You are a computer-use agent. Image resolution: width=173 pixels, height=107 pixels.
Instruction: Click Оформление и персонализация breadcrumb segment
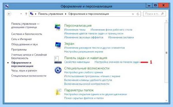[89, 14]
